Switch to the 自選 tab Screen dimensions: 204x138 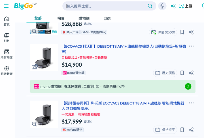click(107, 18)
